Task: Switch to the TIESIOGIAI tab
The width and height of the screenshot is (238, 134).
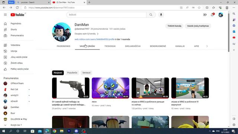Action: click(x=110, y=46)
